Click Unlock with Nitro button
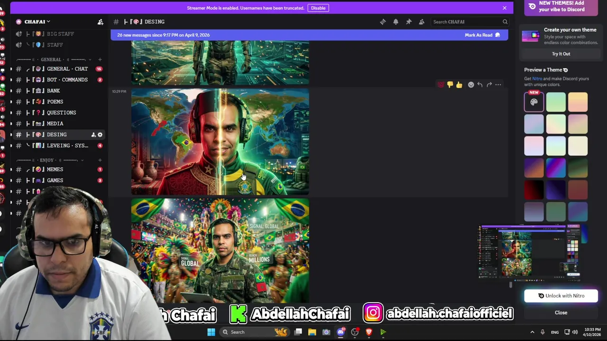607x341 pixels. 561,296
